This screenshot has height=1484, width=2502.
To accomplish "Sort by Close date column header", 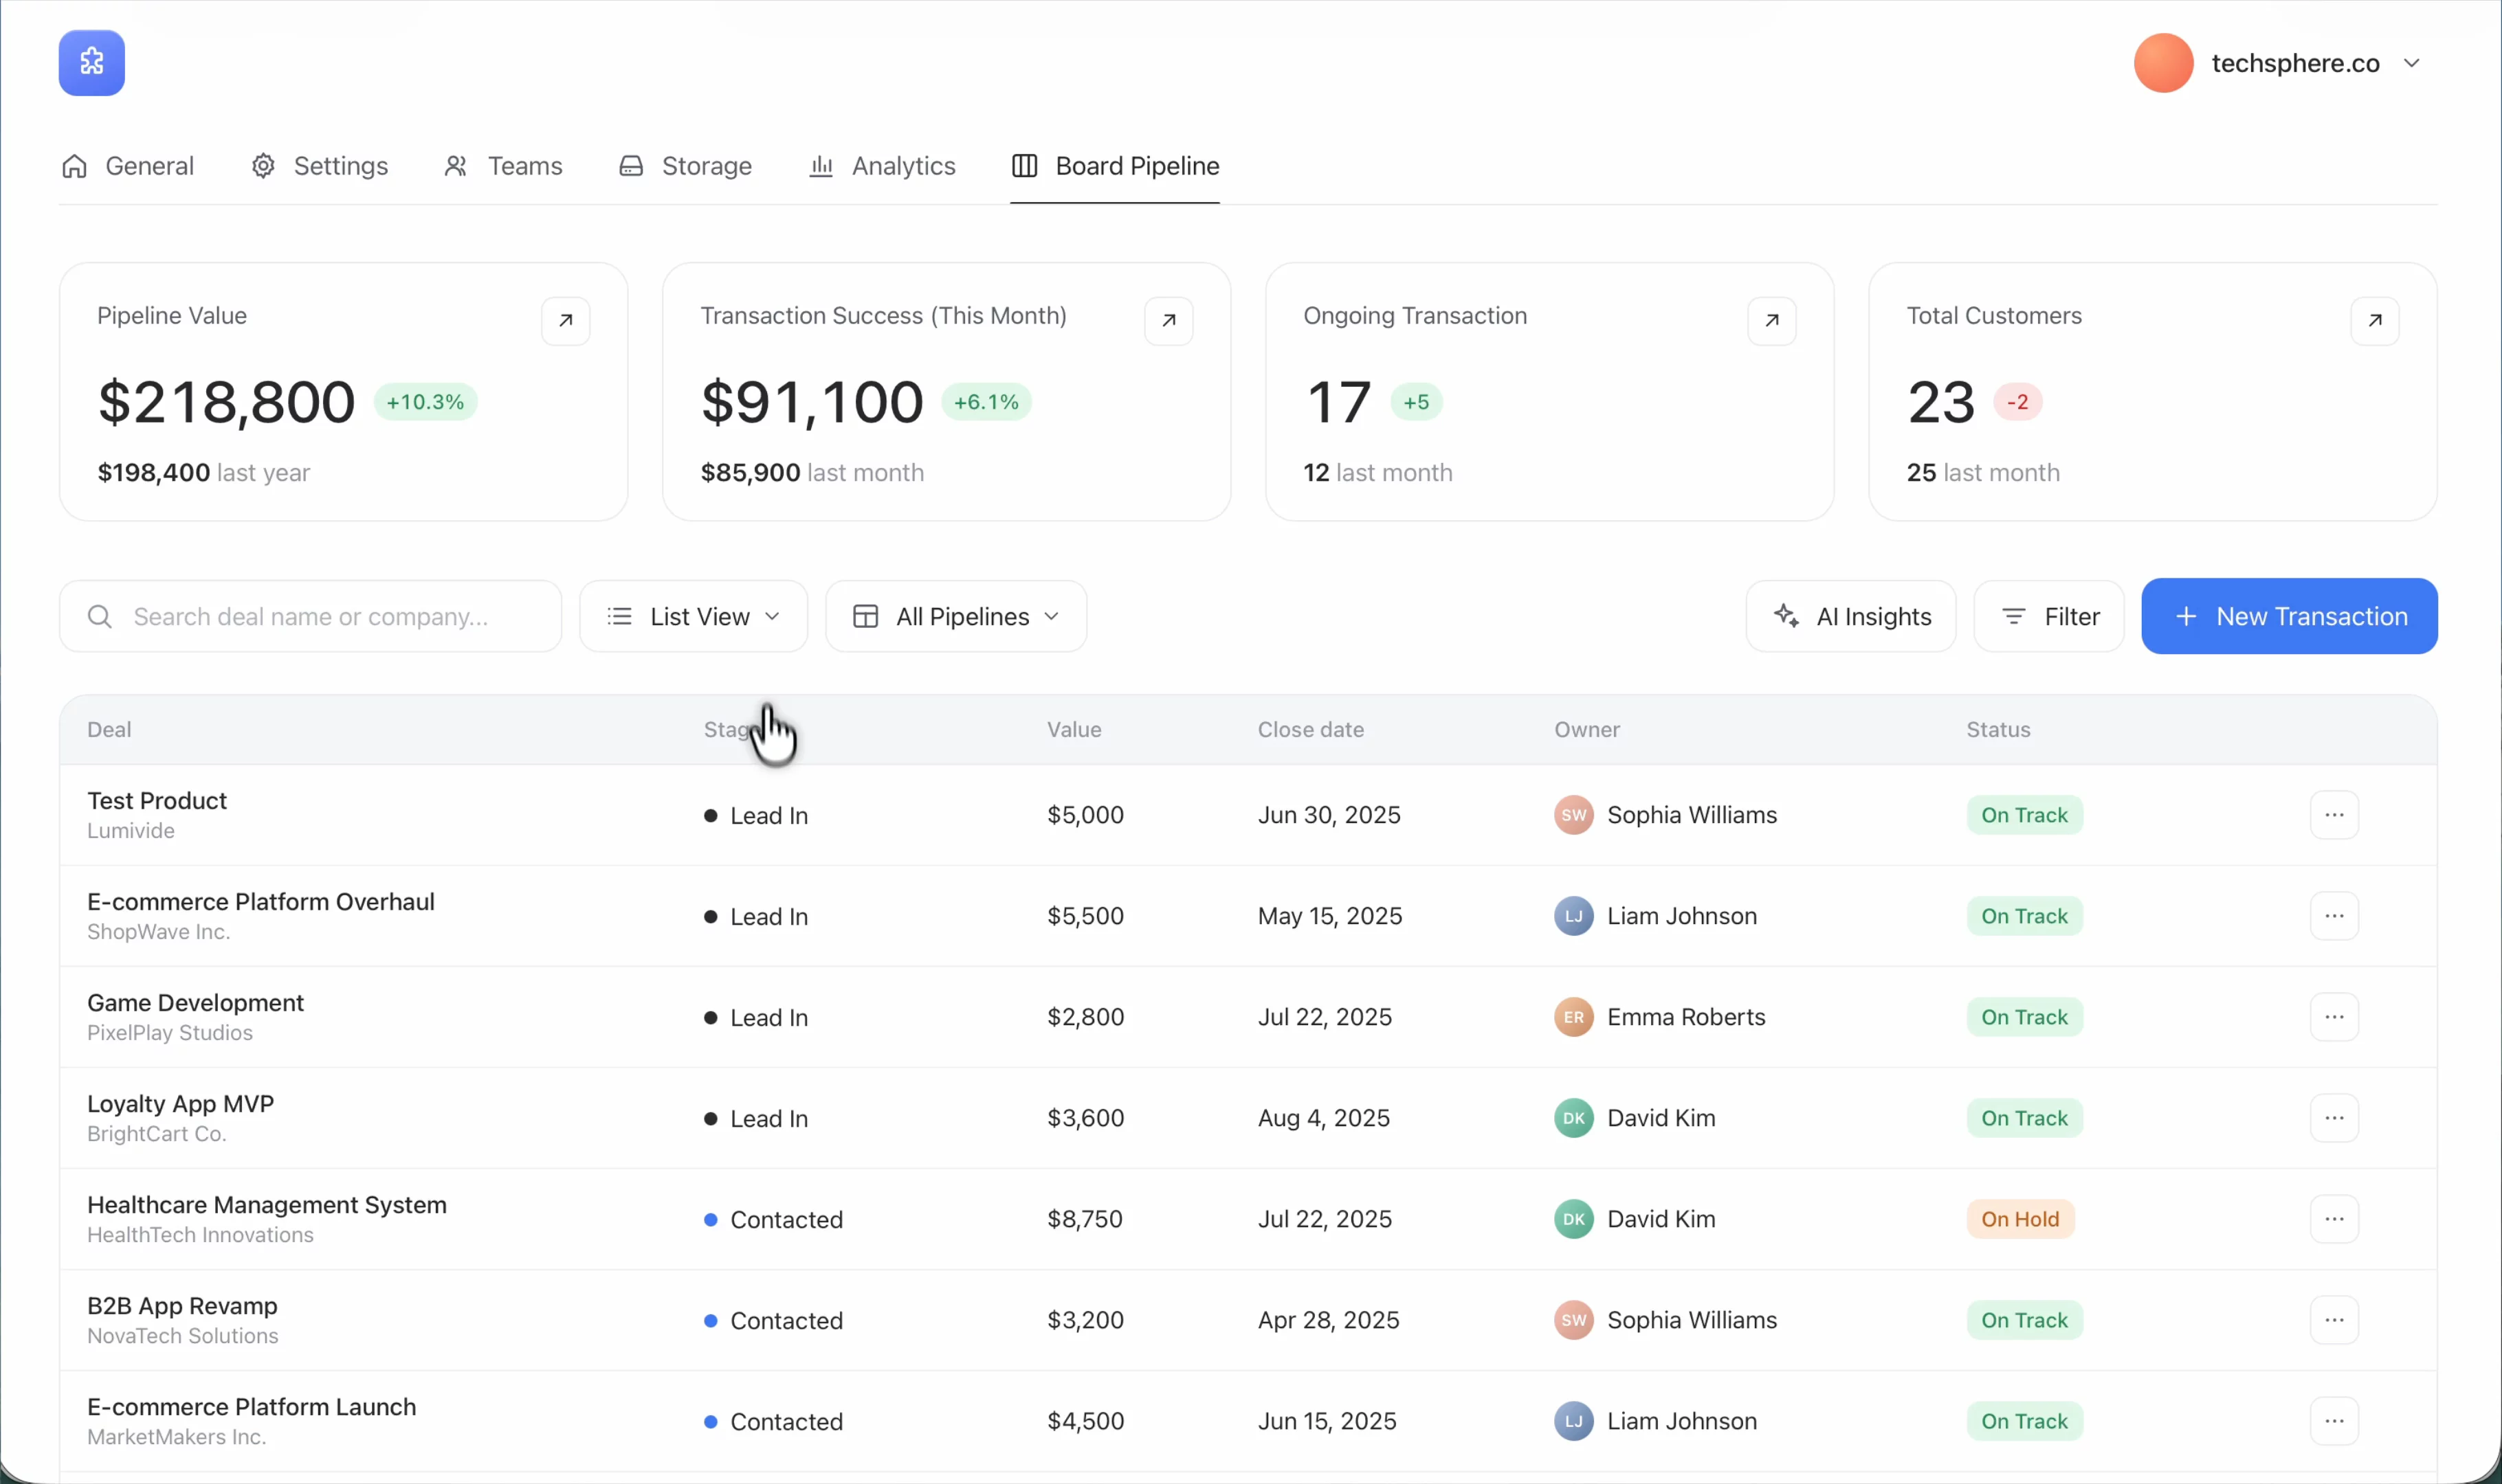I will click(x=1311, y=730).
